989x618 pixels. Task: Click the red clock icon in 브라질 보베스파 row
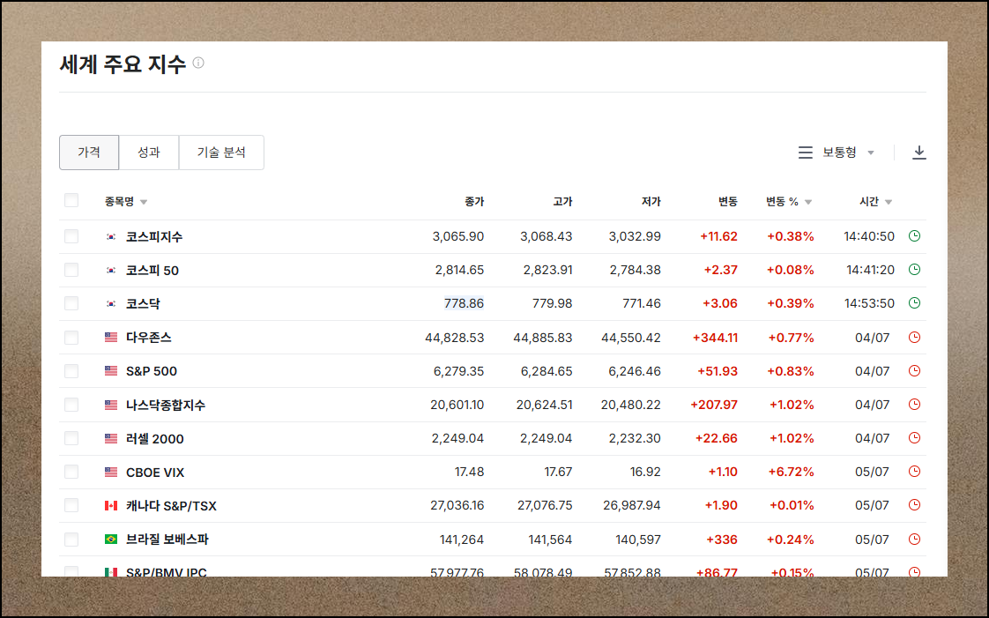tap(914, 540)
